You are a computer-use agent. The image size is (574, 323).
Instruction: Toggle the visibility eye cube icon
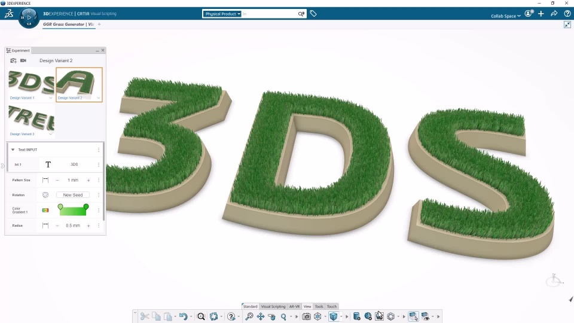point(425,316)
